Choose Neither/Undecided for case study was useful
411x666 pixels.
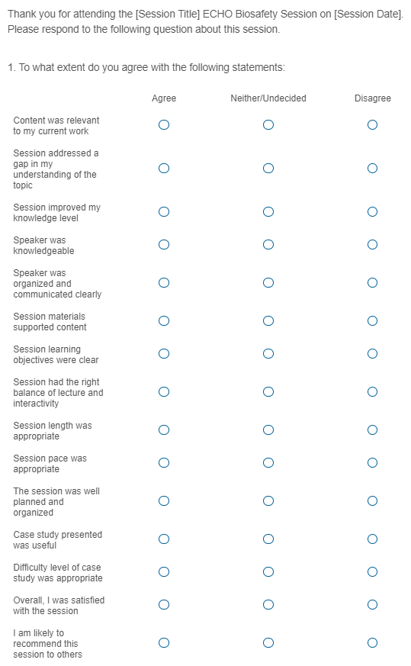(x=268, y=539)
